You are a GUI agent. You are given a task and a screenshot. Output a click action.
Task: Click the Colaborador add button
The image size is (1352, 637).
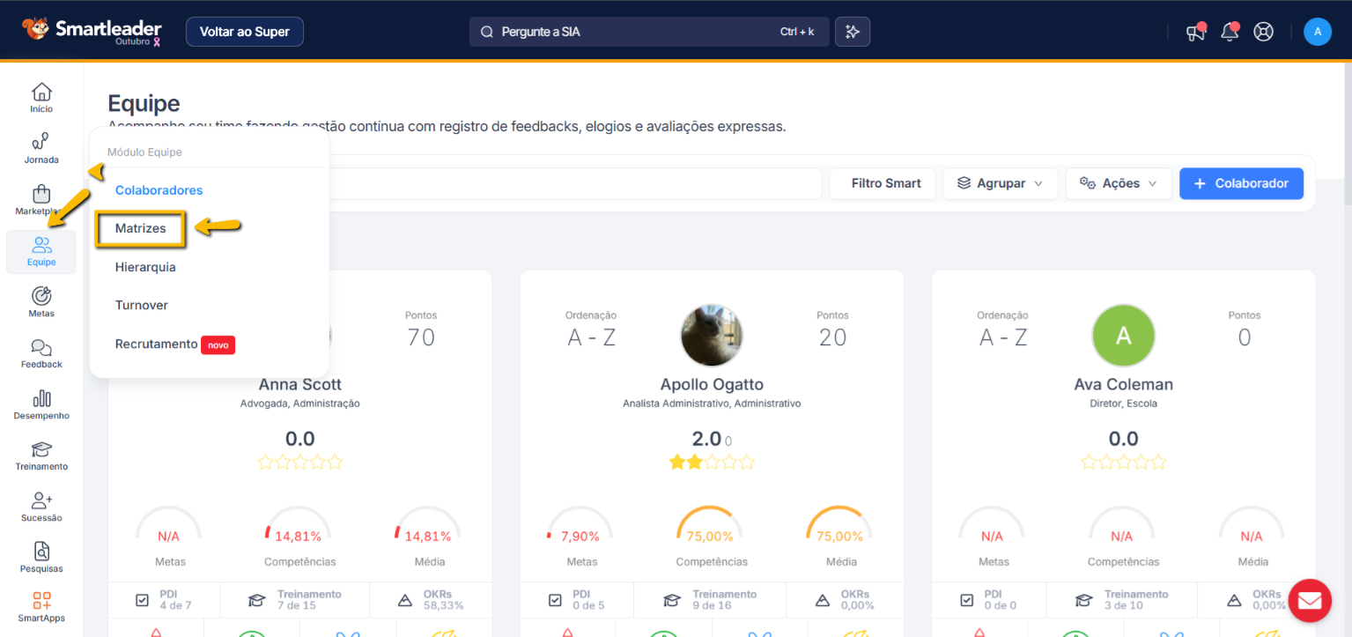coord(1241,183)
